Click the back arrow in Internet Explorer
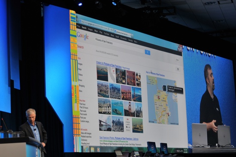Viewport: 236px width, 157px height. click(x=78, y=19)
